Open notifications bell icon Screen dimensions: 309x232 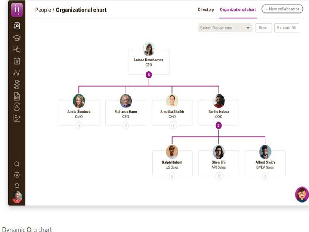tap(17, 185)
